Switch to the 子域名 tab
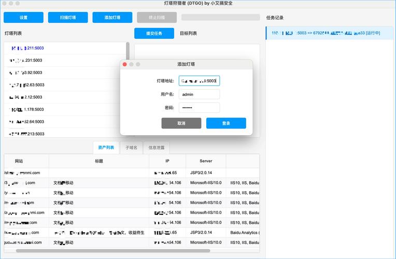This screenshot has width=396, height=259. pos(131,148)
